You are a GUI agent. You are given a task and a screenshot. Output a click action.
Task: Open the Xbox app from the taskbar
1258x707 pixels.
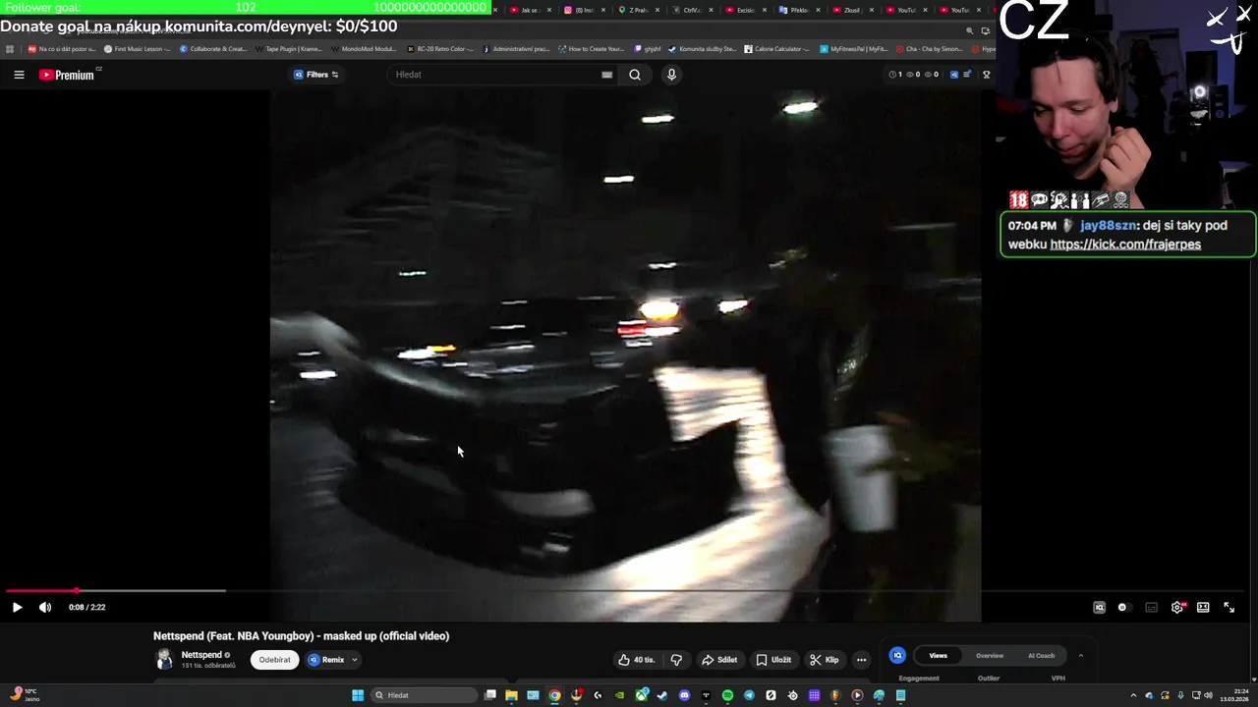click(641, 695)
